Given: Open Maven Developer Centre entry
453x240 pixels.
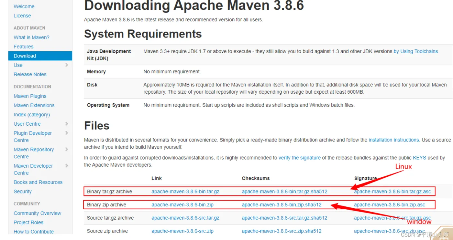Looking at the screenshot, I should 33,169.
